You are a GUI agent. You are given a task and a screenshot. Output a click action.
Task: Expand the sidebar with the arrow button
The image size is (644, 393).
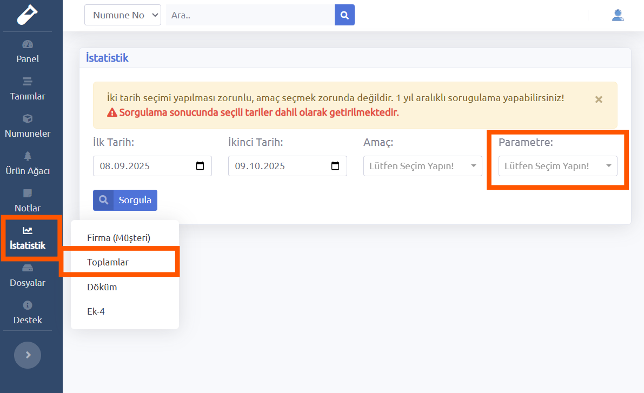coord(28,355)
